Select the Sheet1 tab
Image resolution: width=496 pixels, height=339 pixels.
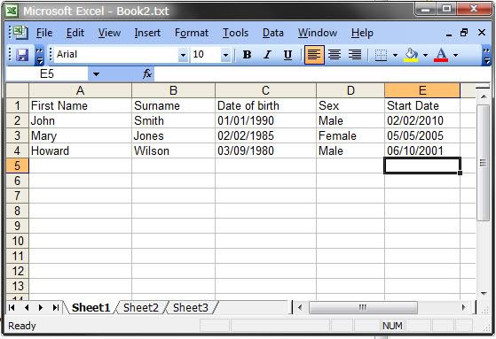(x=91, y=307)
